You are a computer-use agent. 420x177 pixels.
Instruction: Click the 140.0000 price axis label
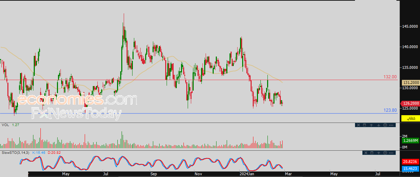(x=410, y=47)
